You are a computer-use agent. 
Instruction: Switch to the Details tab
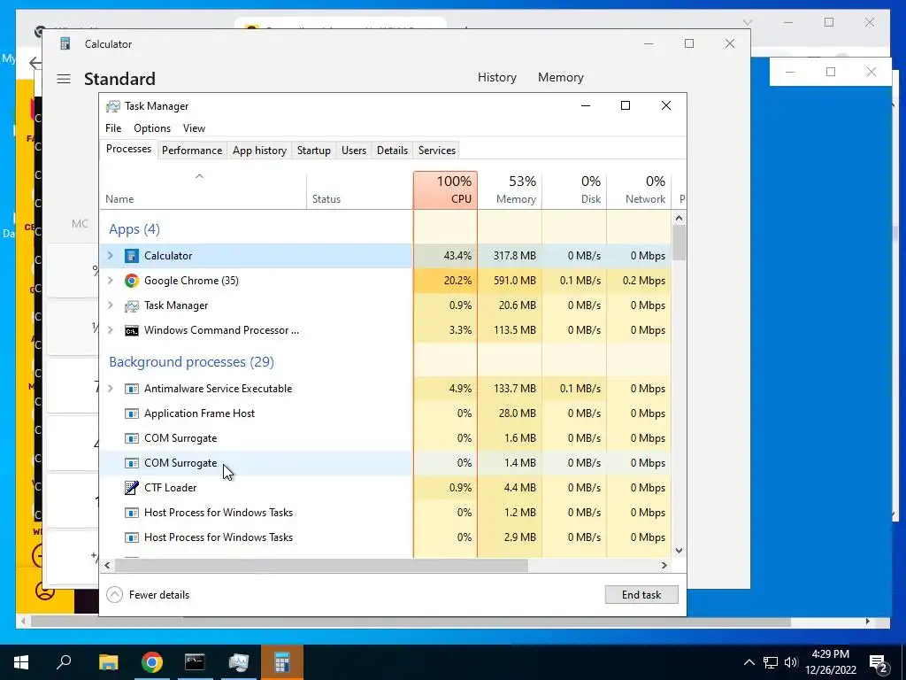pos(392,151)
